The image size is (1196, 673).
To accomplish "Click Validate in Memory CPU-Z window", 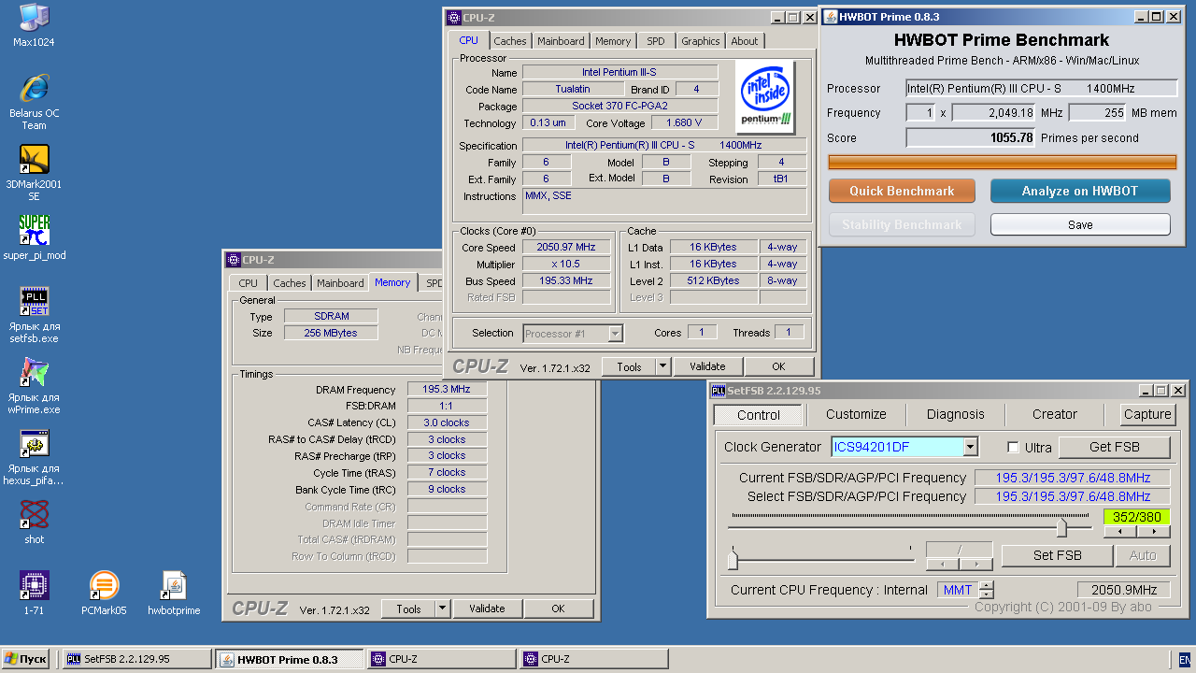I will tap(487, 609).
